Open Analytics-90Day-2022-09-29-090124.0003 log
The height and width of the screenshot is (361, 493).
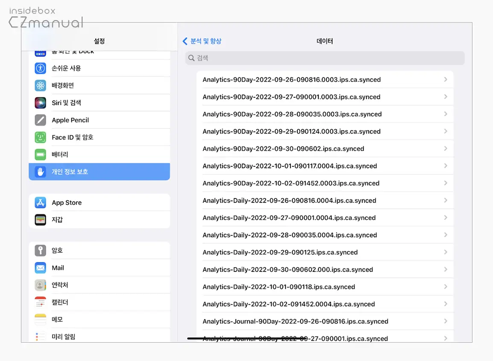pyautogui.click(x=325, y=131)
